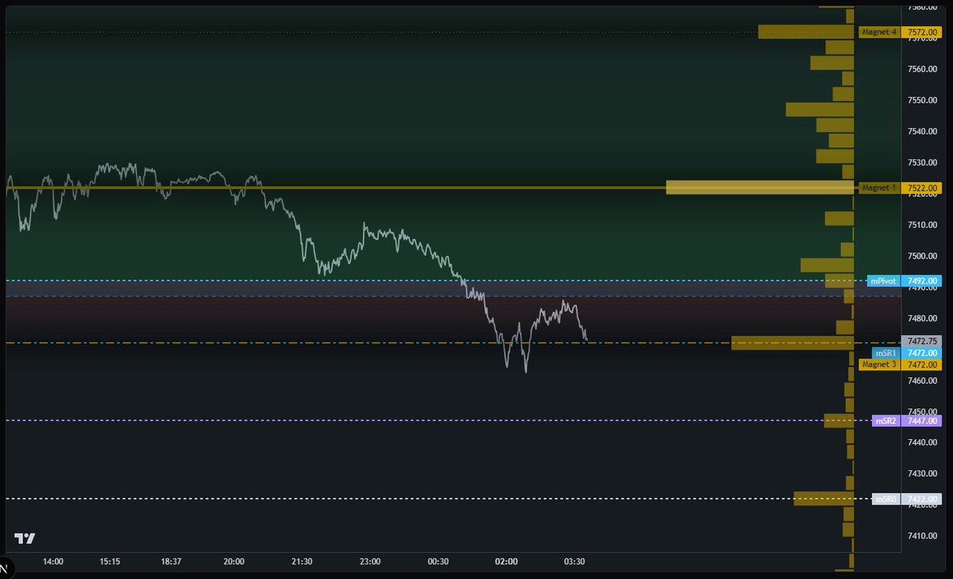Screen dimensions: 953x579
Task: Click the 15:15 time axis label
Action: 110,562
